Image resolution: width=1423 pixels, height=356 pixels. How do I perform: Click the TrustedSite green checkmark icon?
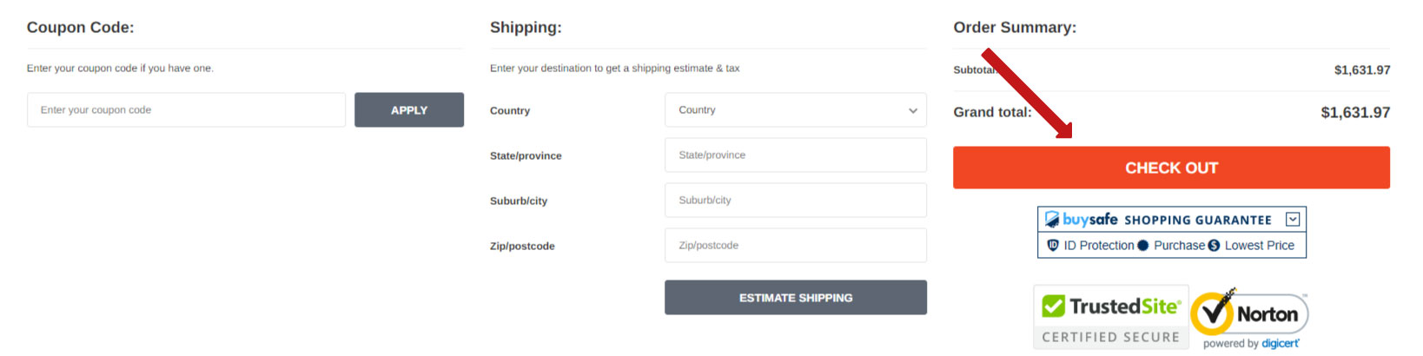(x=1054, y=307)
